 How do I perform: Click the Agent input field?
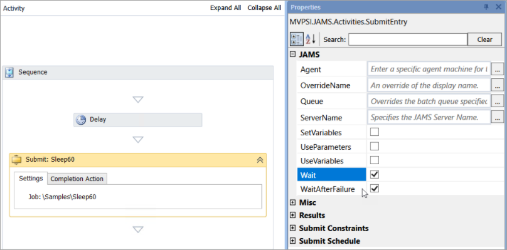(x=429, y=69)
